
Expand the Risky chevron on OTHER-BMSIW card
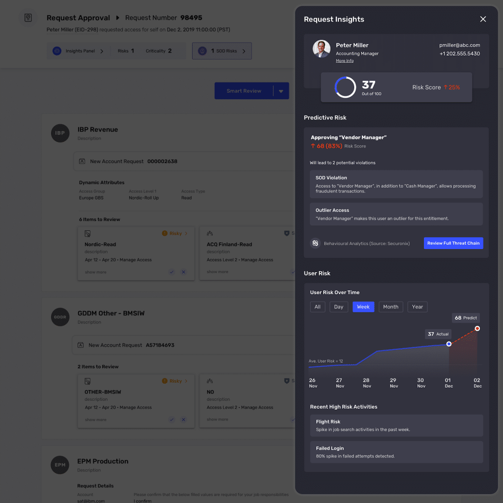[186, 381]
